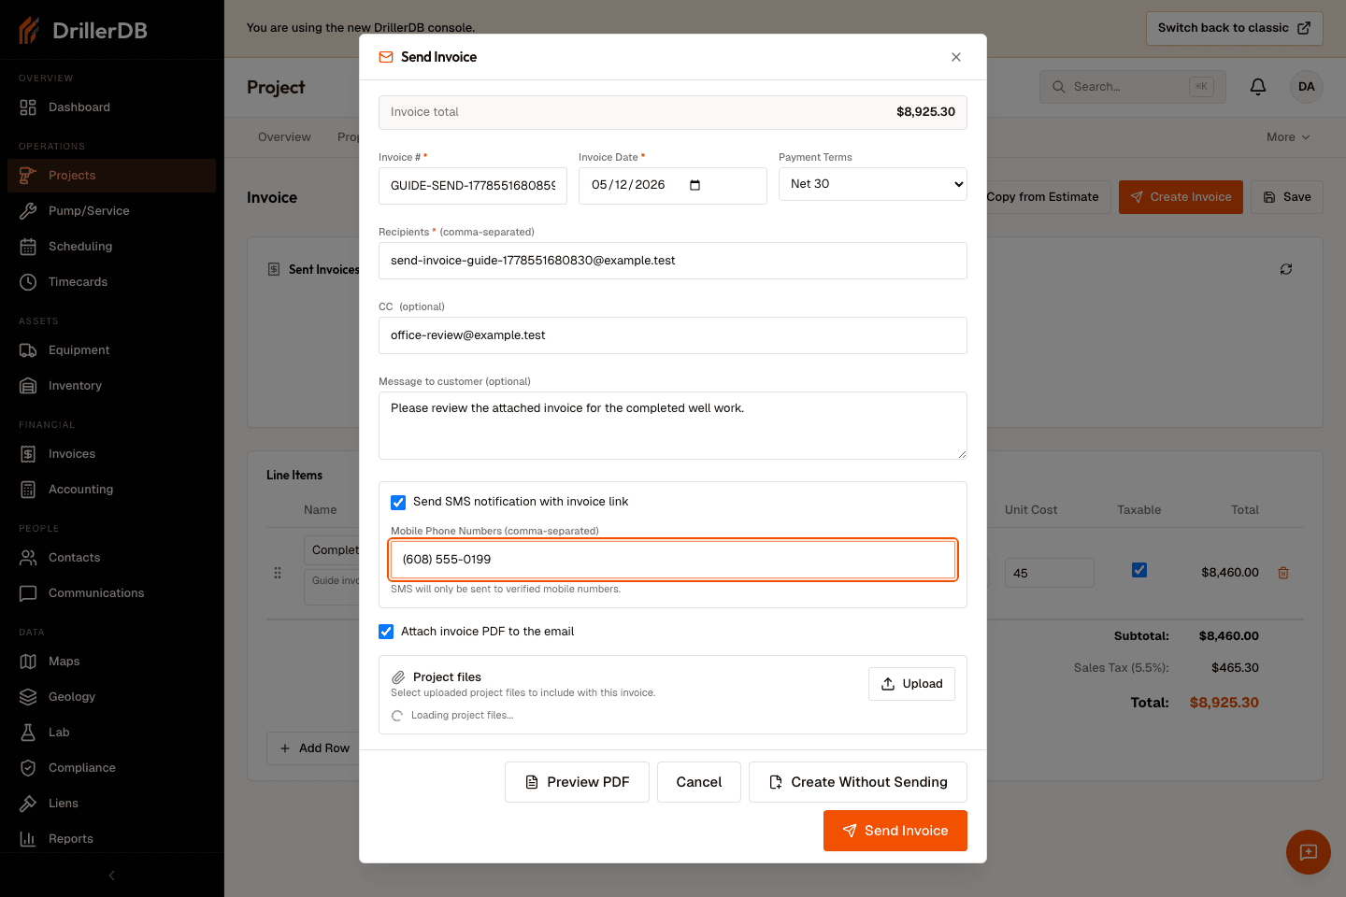Upload a project file
The image size is (1346, 897).
click(x=911, y=684)
